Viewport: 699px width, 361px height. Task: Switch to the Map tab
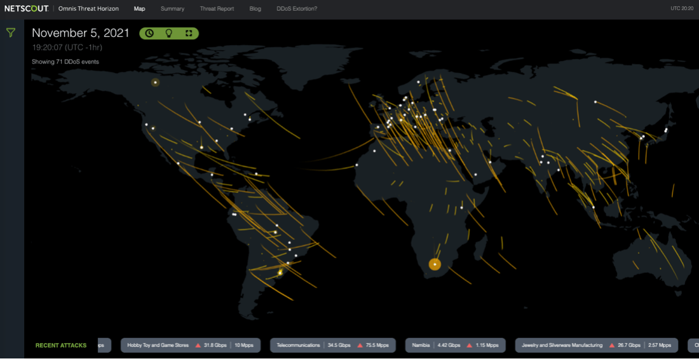(x=140, y=8)
